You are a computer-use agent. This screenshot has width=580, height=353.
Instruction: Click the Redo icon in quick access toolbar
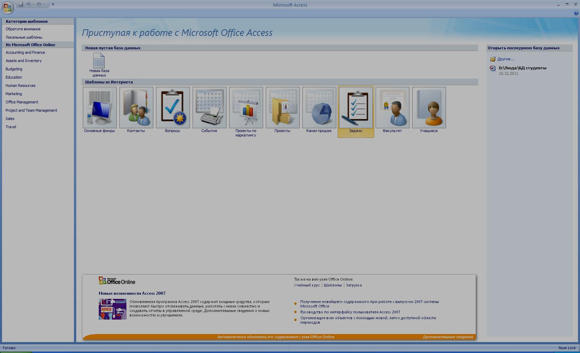click(39, 4)
